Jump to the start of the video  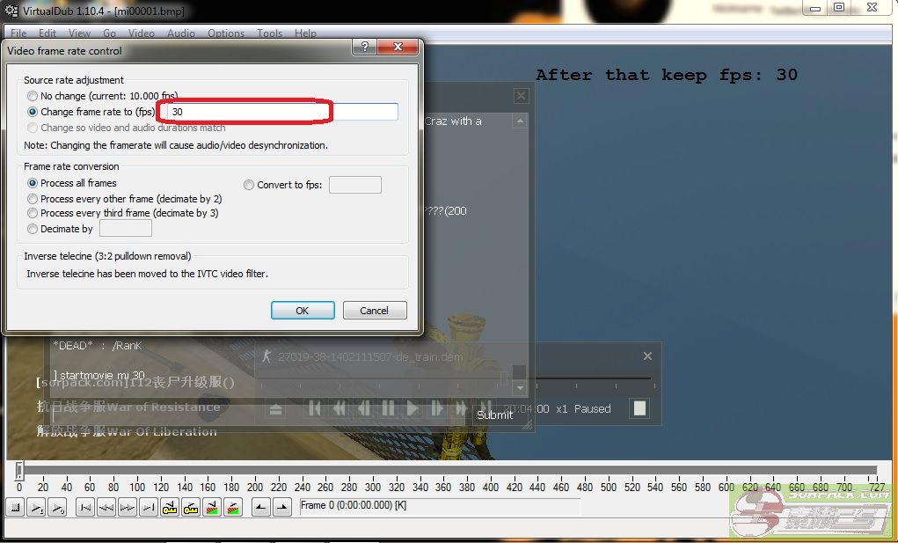(85, 507)
